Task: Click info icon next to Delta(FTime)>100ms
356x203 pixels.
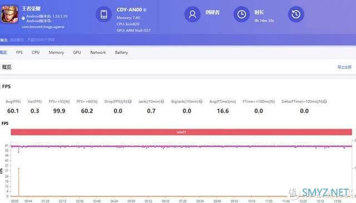Action: (x=325, y=101)
